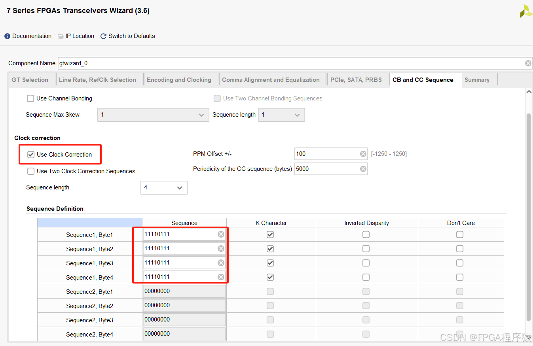Click the vertical scrollbar thumb
The width and height of the screenshot is (533, 346).
[x=529, y=217]
